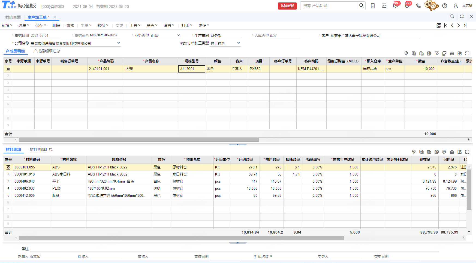Open the calculator icon in the header
The width and height of the screenshot is (476, 263).
(373, 6)
